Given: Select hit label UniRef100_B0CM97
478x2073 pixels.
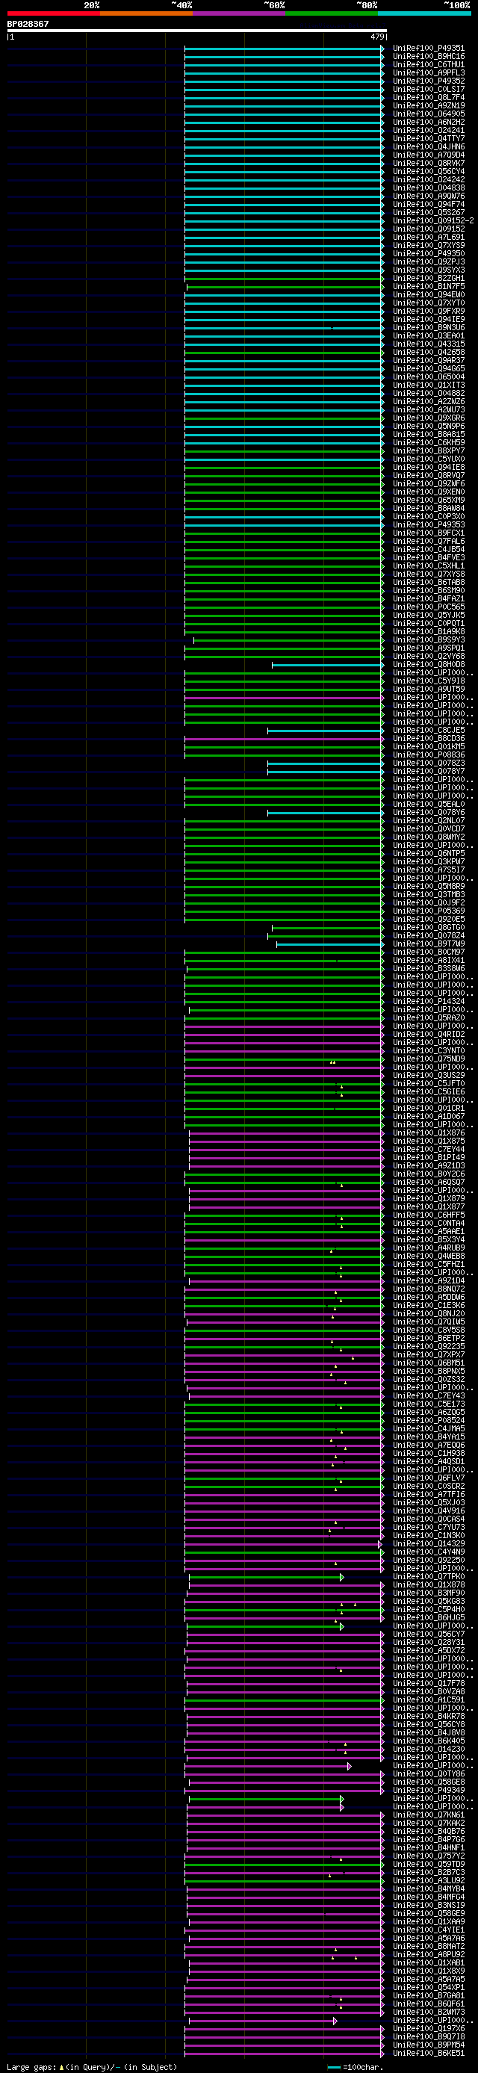Looking at the screenshot, I should pyautogui.click(x=429, y=952).
